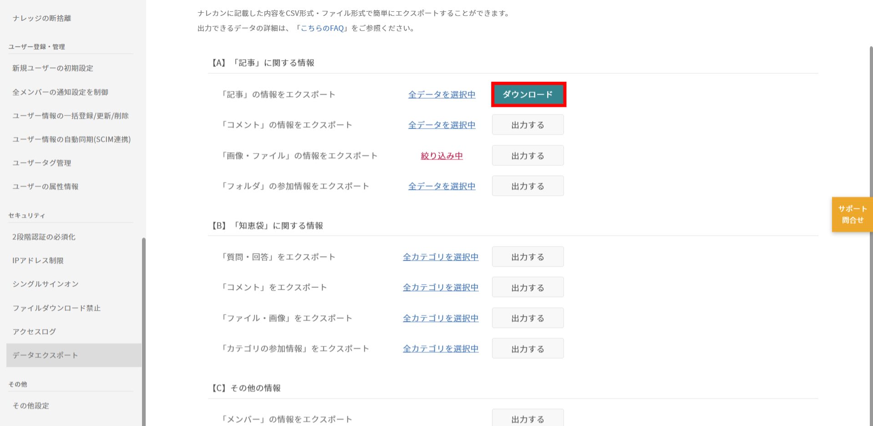
Task: Click 出力する for 「質問・回答」をエクスポート
Action: point(528,257)
